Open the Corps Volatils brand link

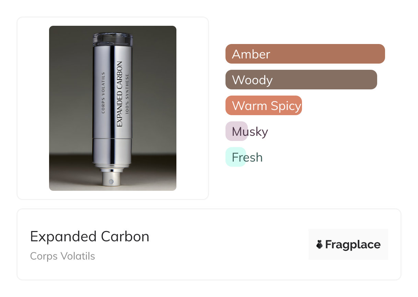pyautogui.click(x=62, y=256)
